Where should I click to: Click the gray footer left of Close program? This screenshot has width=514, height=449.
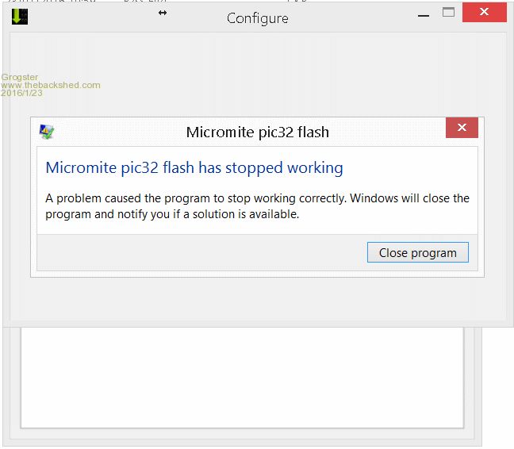tap(198, 253)
